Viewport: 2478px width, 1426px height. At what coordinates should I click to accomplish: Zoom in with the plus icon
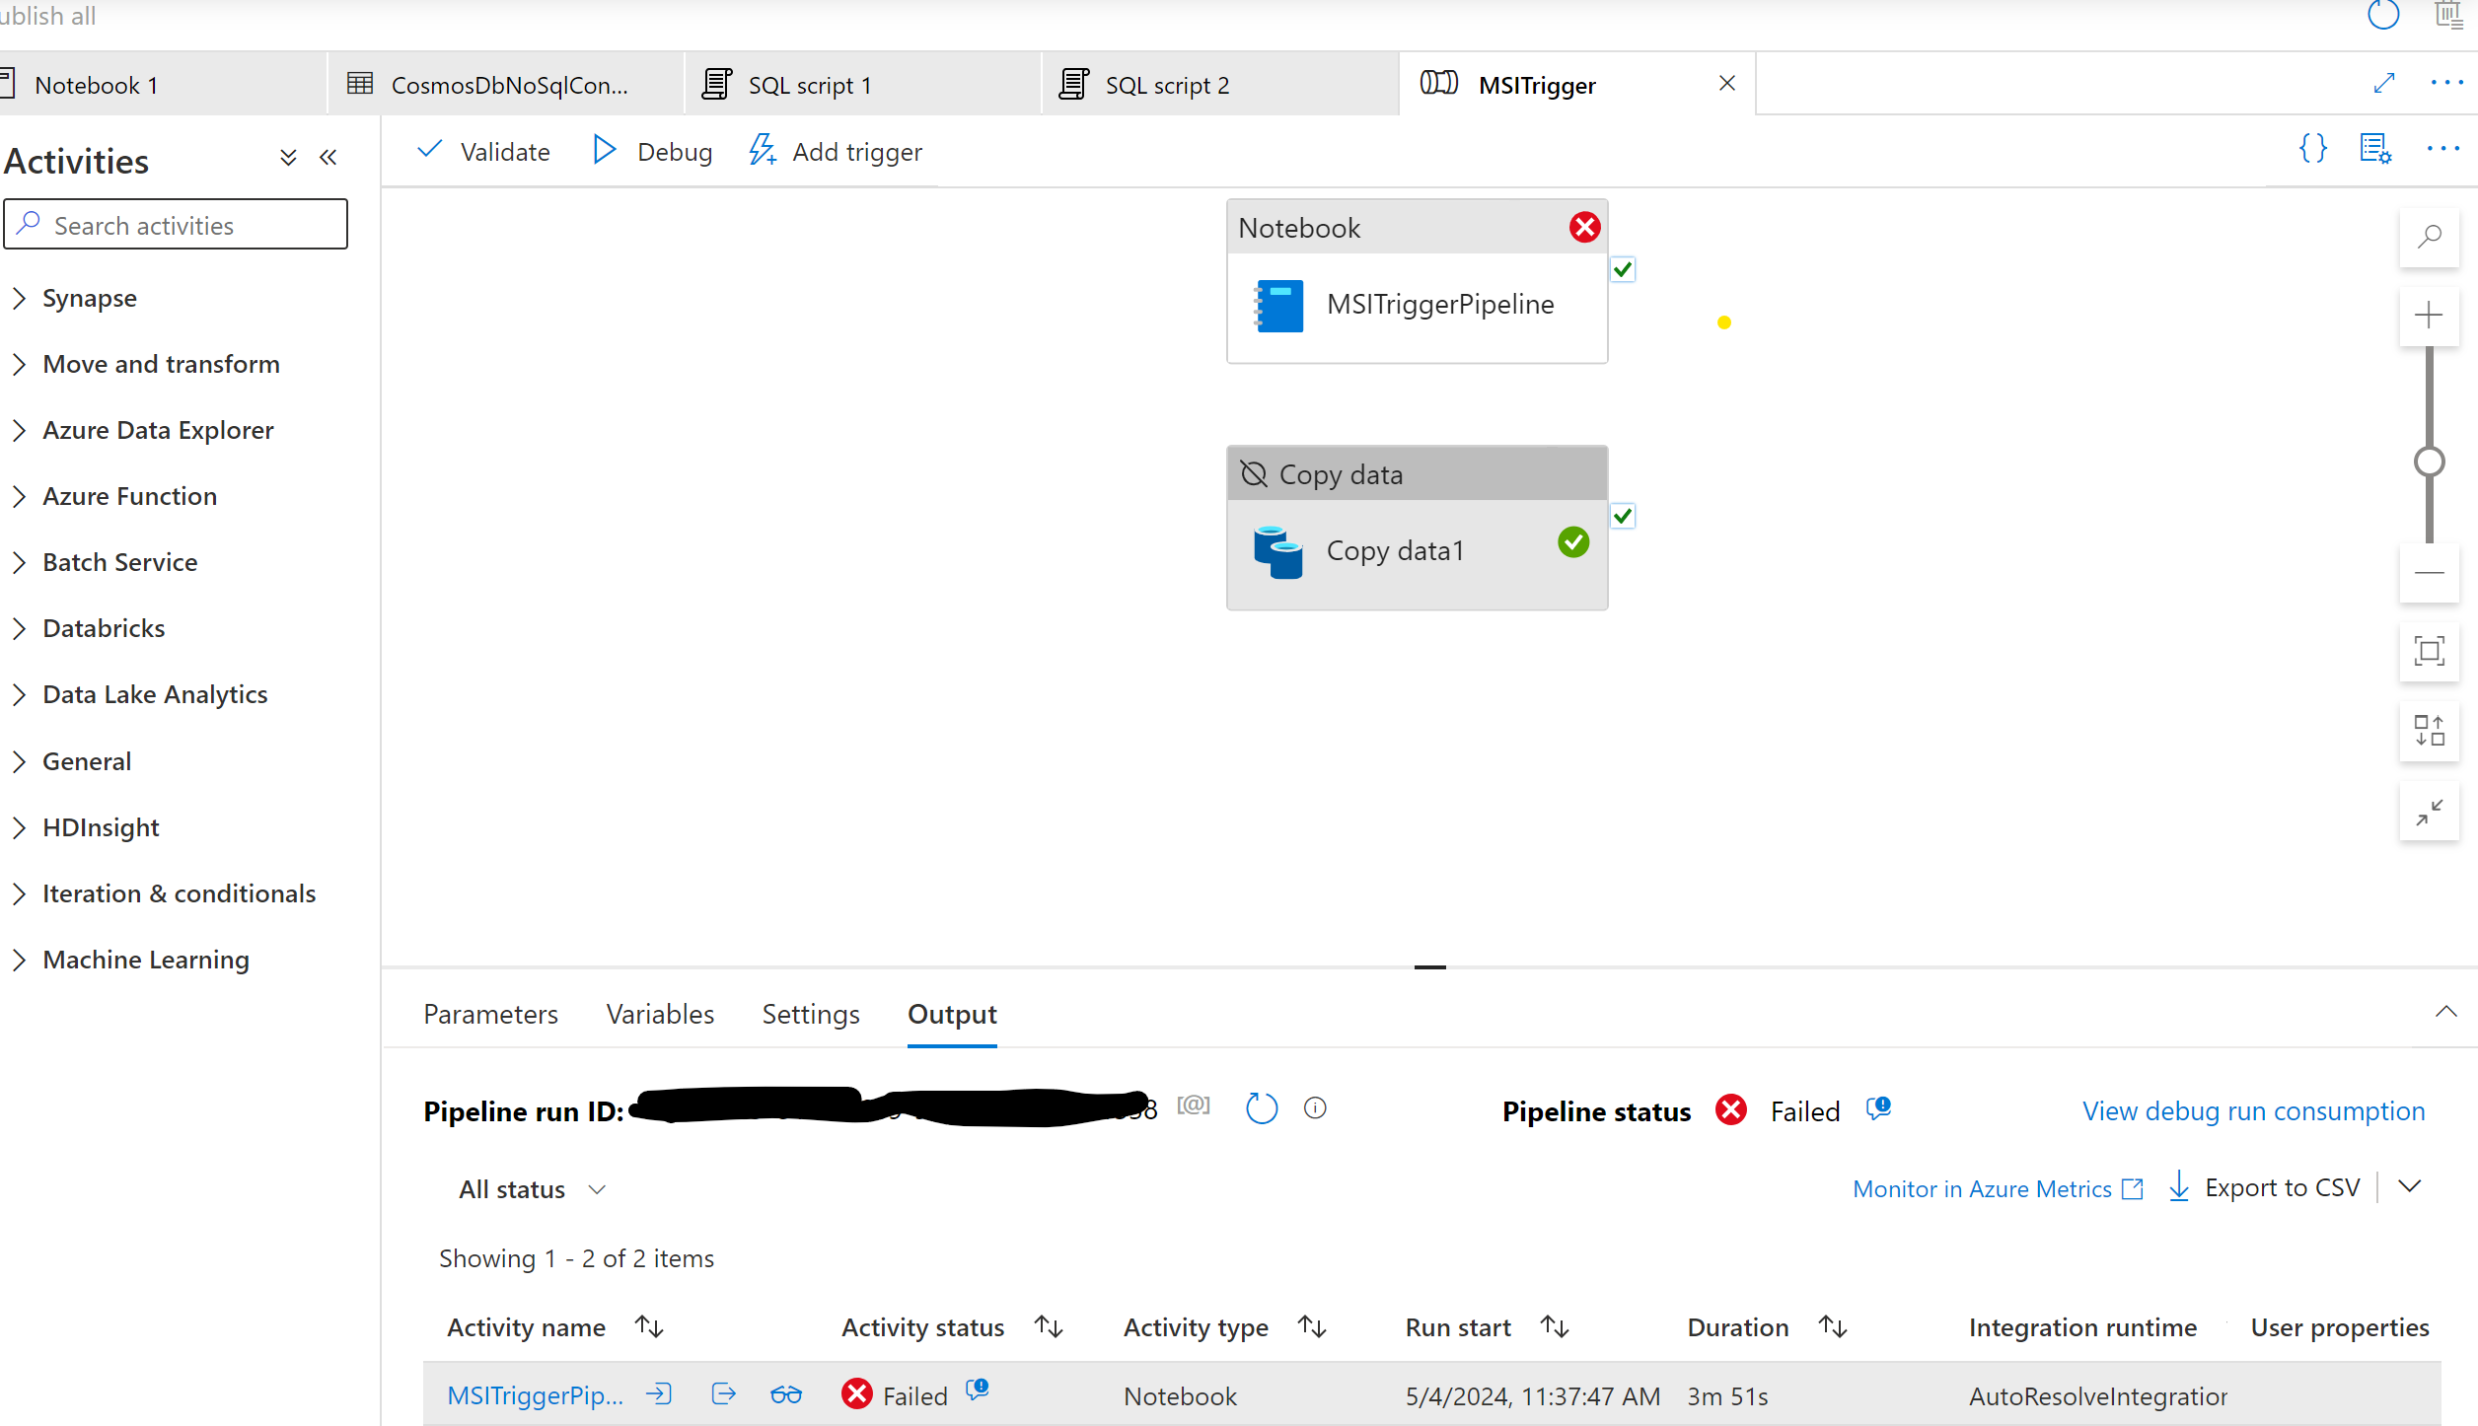[2429, 316]
